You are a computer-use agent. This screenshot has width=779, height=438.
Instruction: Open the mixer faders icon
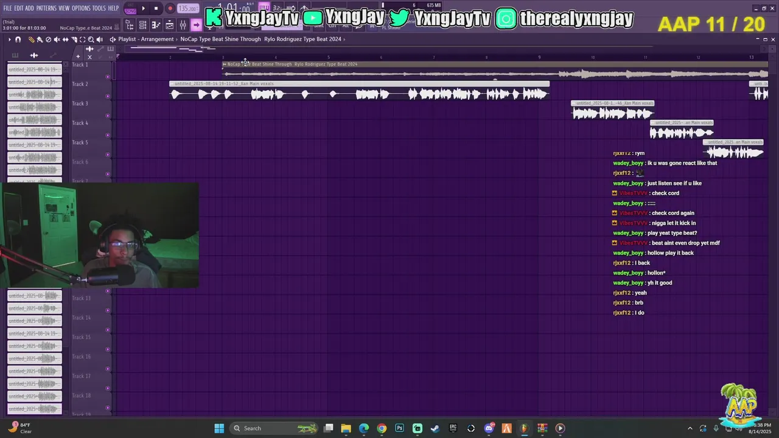tap(183, 25)
